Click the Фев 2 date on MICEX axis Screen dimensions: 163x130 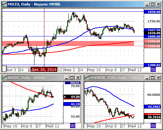pyautogui.click(x=69, y=70)
